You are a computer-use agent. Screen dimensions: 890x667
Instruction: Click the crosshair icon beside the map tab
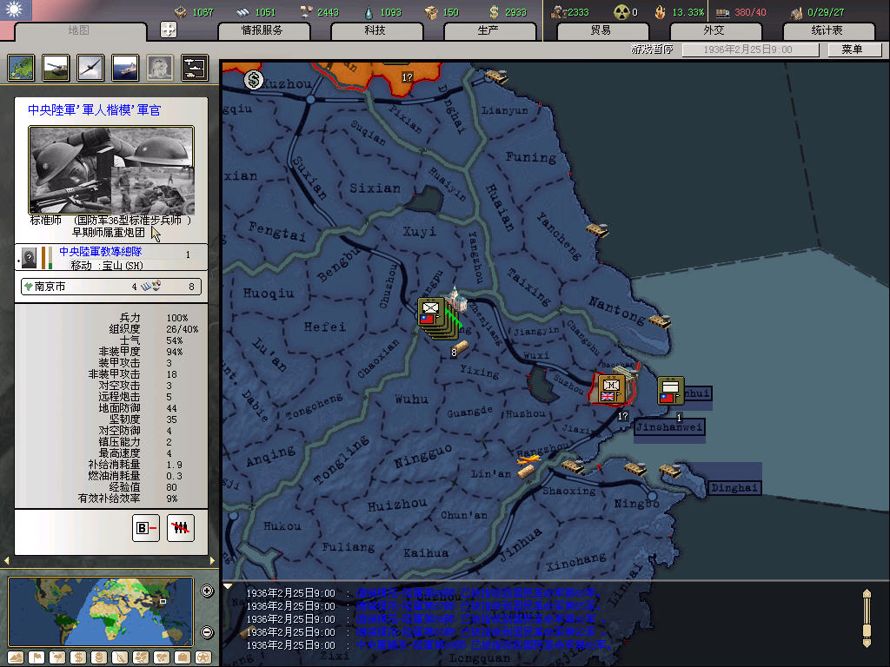(x=169, y=30)
